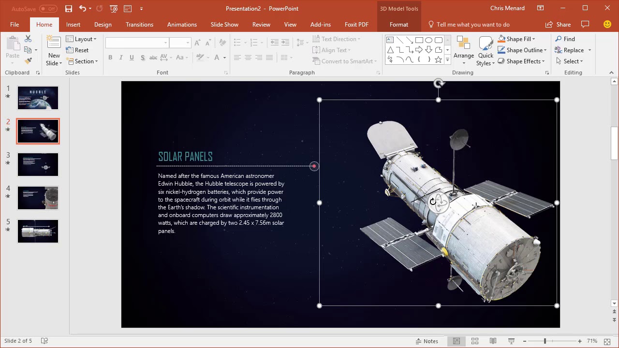Switch to the Design tab
Image resolution: width=619 pixels, height=348 pixels.
[x=103, y=25]
